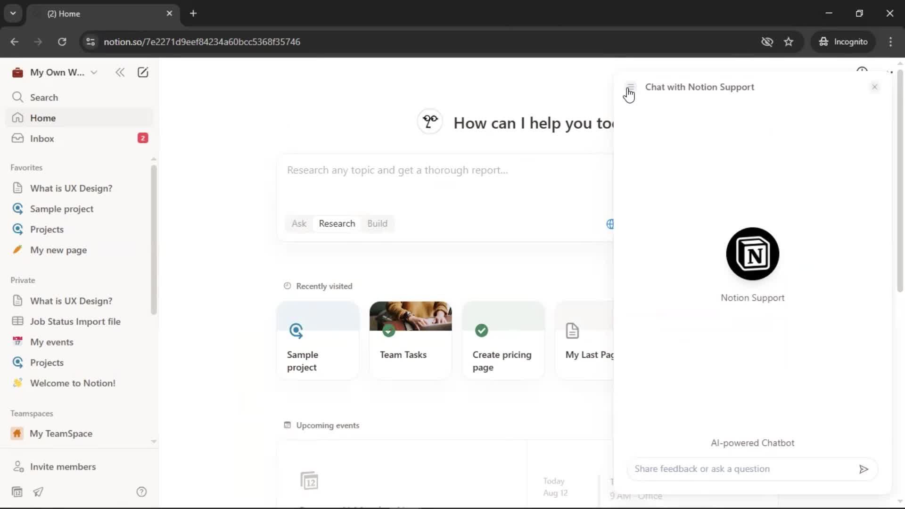Go back with browser back arrow
Image resolution: width=905 pixels, height=509 pixels.
[15, 41]
